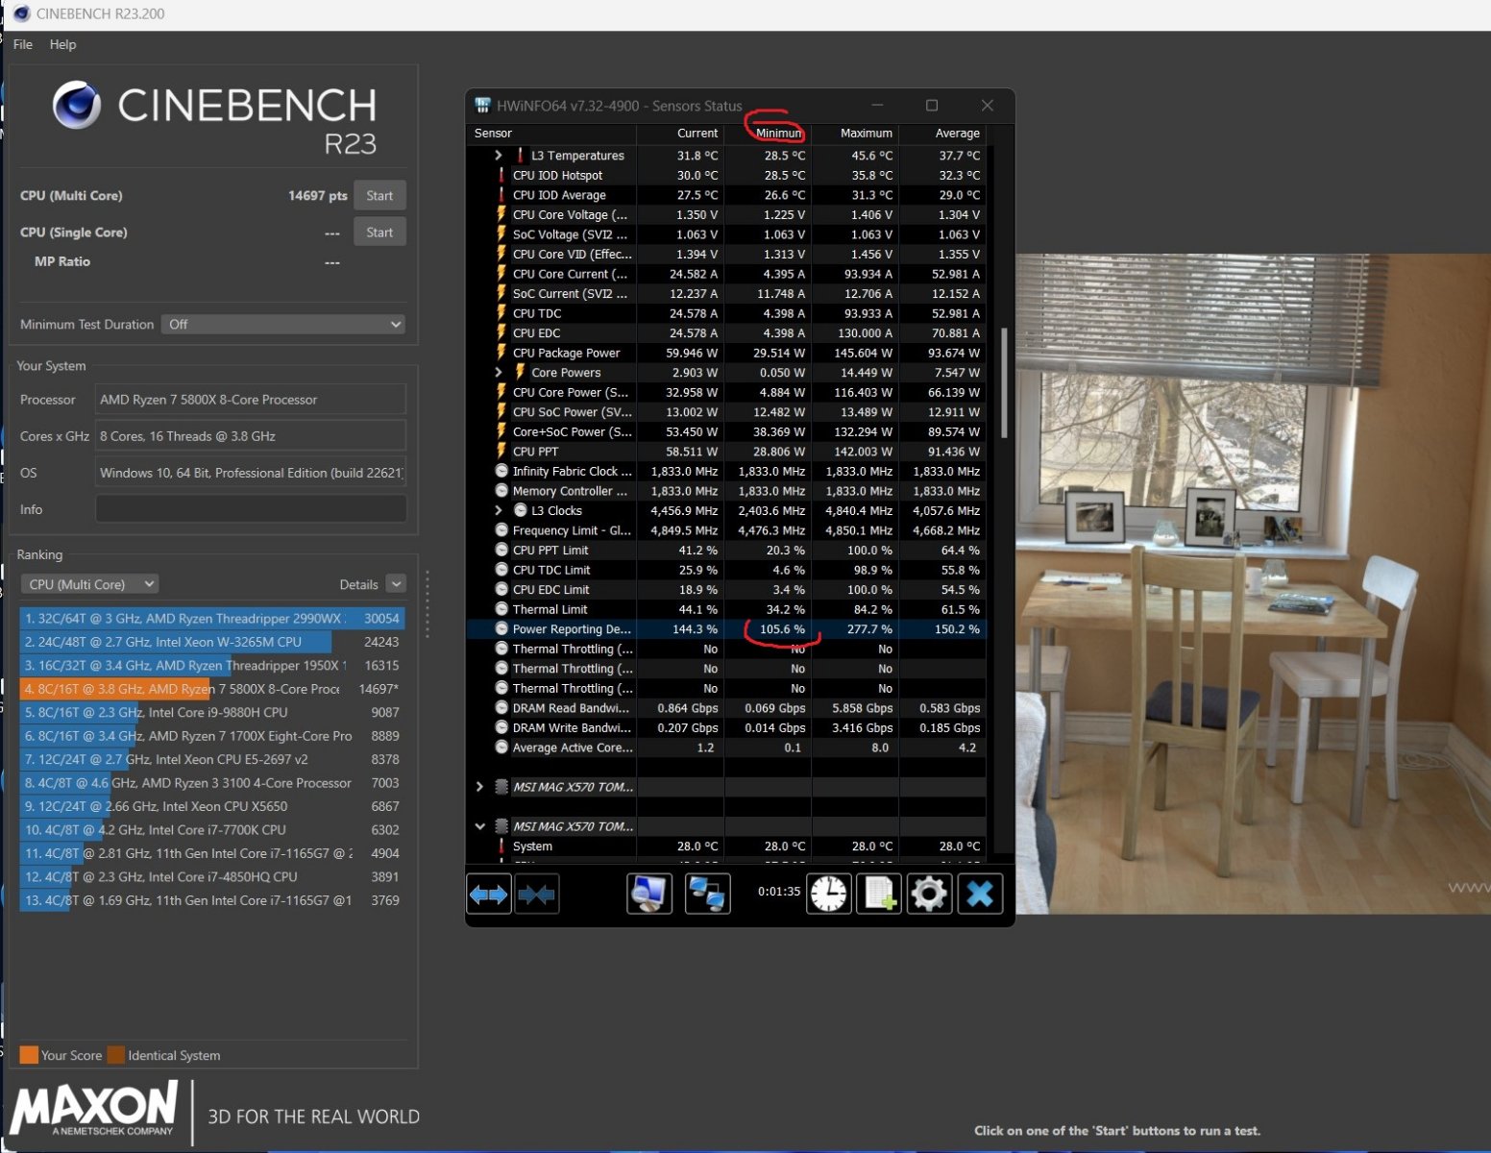Click the icon beside Power Reporting Deviation row

(x=501, y=629)
